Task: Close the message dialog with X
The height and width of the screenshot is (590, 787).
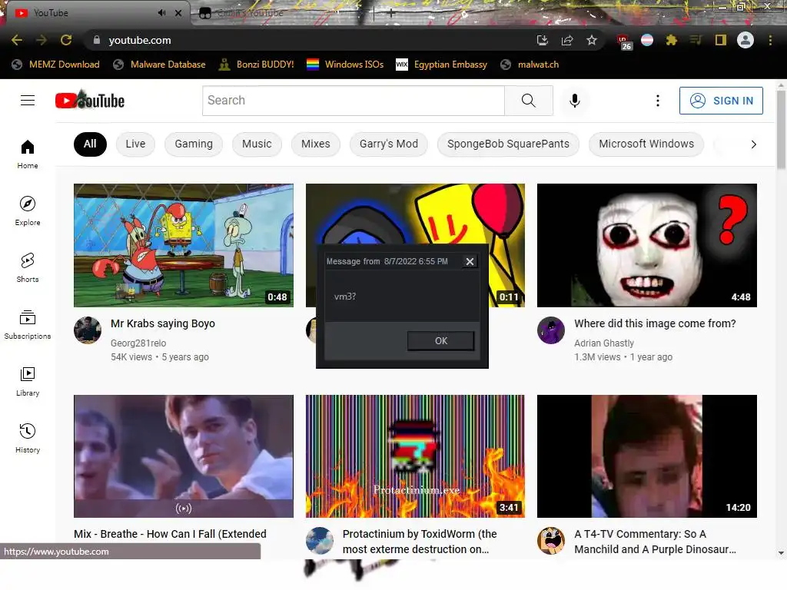Action: pos(470,261)
